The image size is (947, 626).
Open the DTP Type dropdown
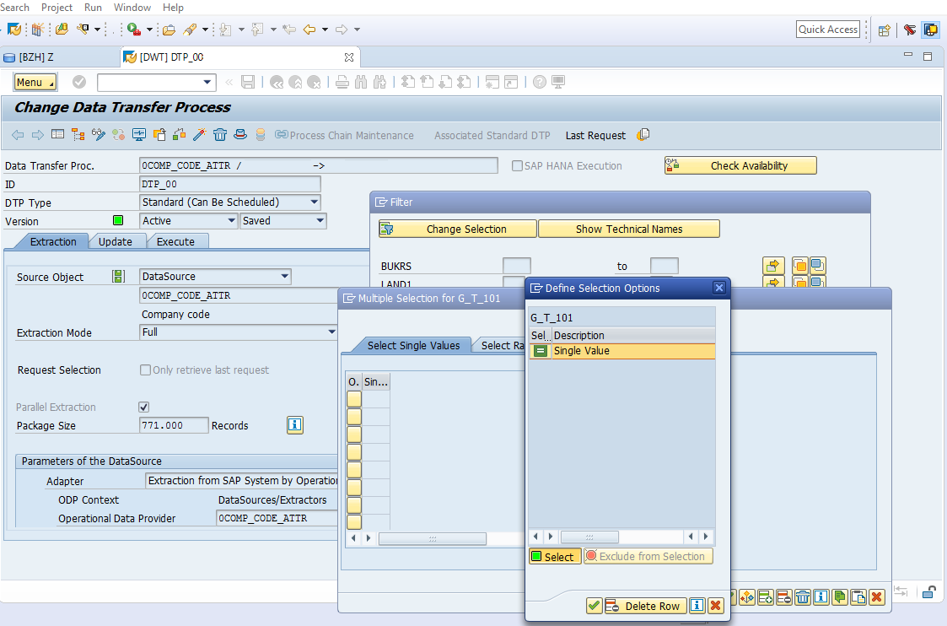pos(314,202)
